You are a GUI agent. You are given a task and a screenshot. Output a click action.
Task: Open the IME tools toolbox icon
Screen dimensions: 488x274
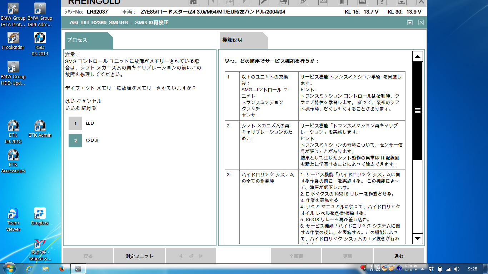[392, 268]
